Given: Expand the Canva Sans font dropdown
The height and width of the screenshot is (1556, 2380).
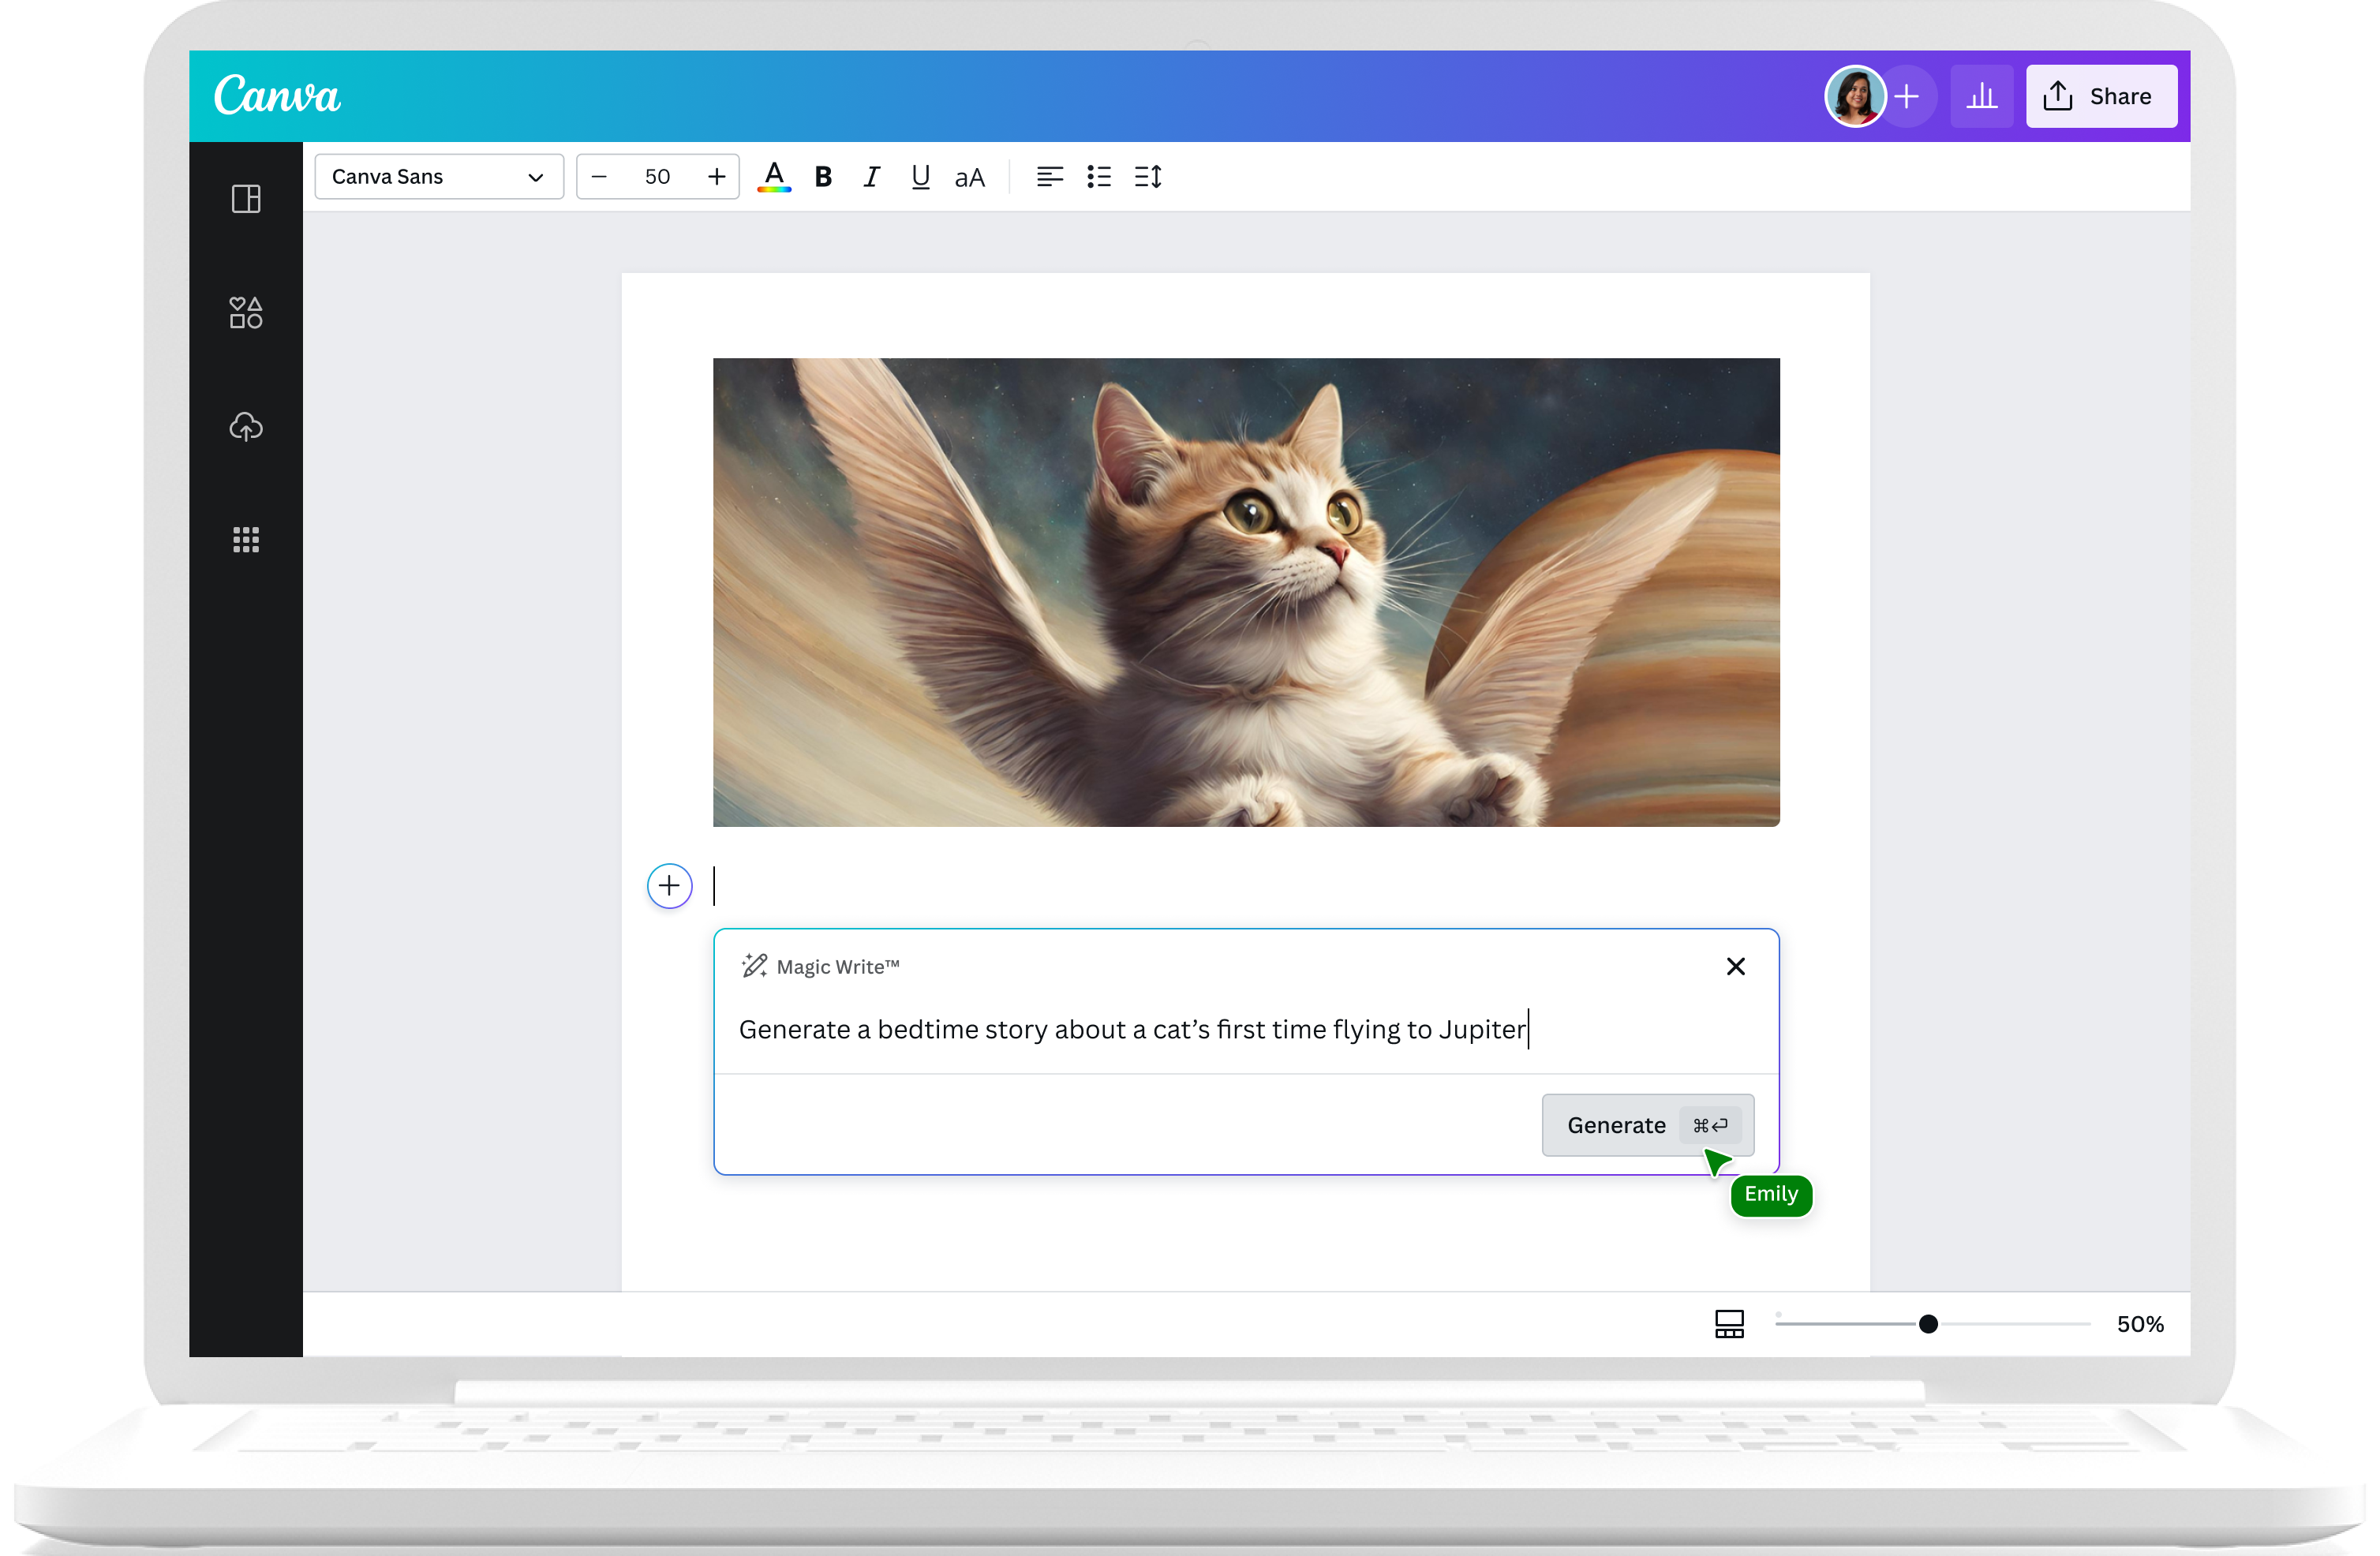Looking at the screenshot, I should pos(438,177).
